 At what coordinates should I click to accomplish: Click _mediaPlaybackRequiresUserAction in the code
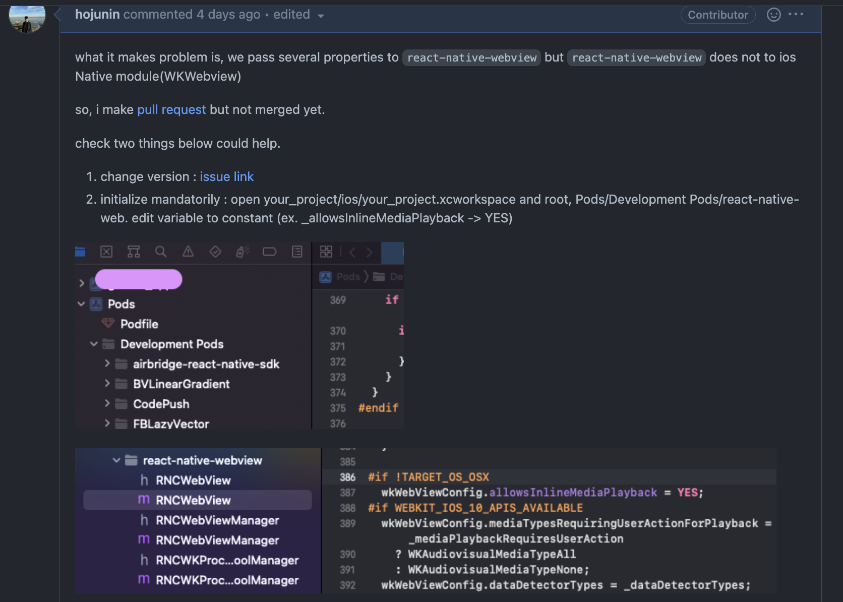tap(516, 538)
